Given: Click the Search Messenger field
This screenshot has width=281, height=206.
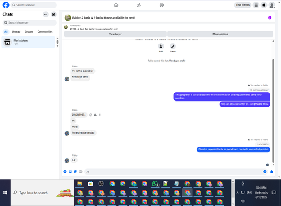Looking at the screenshot, I should coord(29,22).
